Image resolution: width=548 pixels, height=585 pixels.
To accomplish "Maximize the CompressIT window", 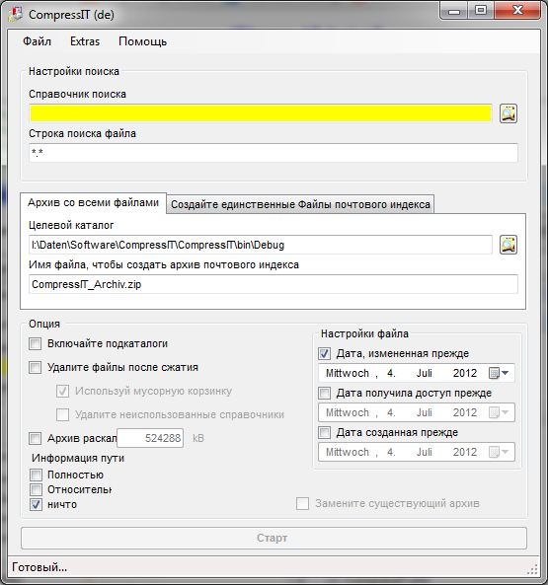I will tap(481, 11).
